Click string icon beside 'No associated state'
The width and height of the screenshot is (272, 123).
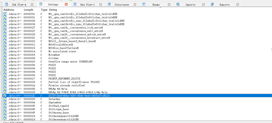pos(5,51)
